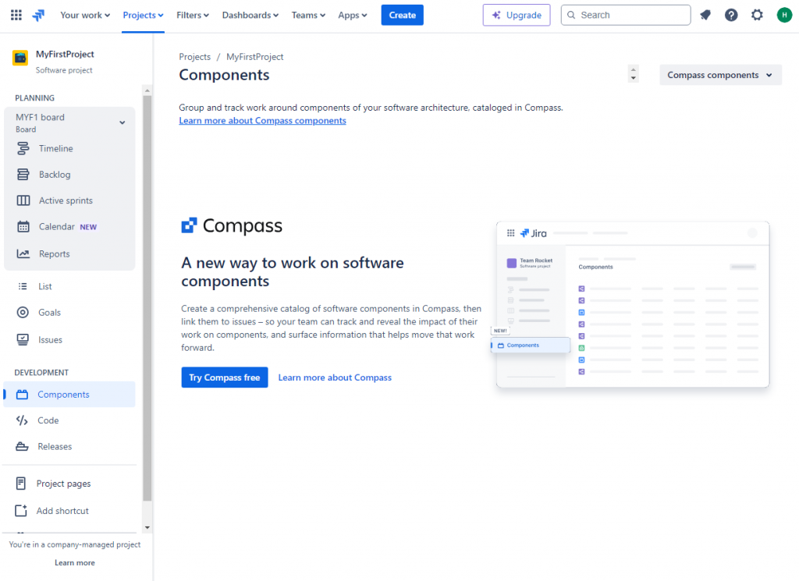The height and width of the screenshot is (581, 799).
Task: Open Reports in sidebar
Action: (x=69, y=253)
